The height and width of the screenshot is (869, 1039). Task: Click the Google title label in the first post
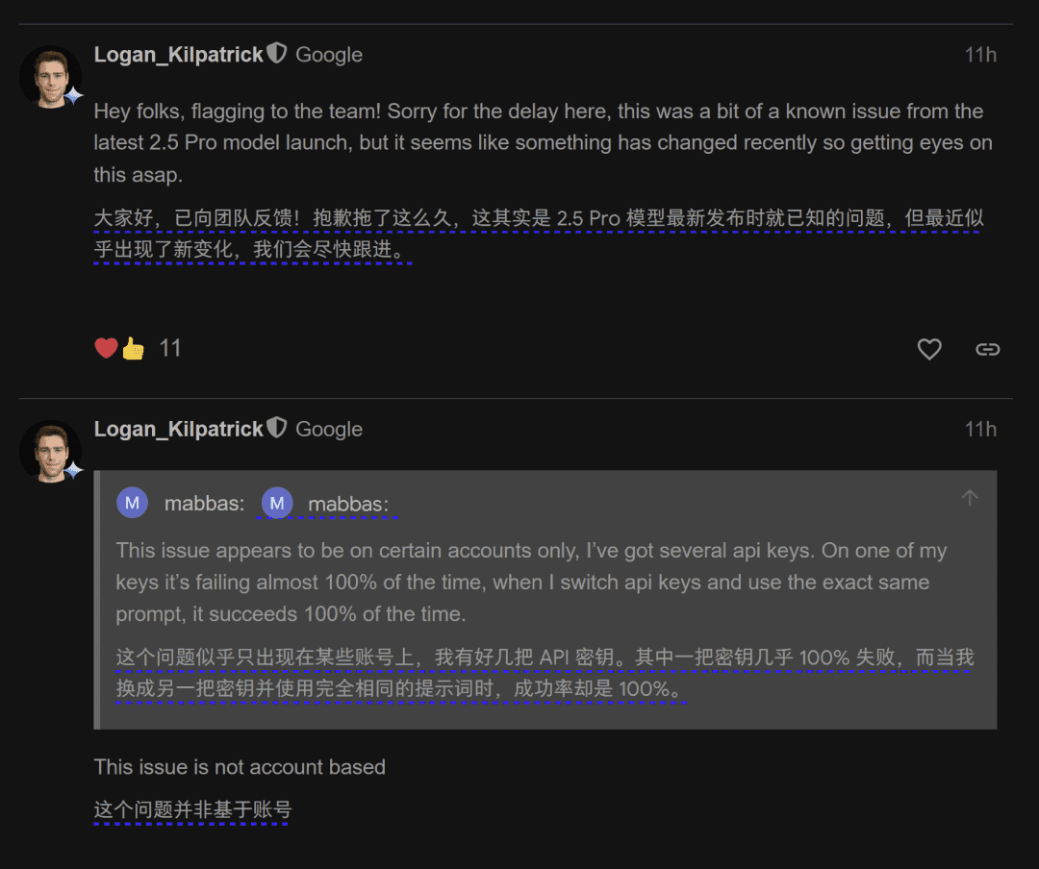(329, 55)
